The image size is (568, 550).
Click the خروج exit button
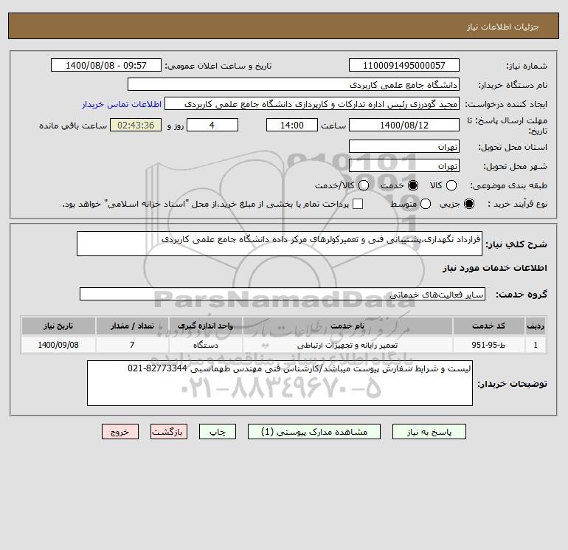click(x=120, y=432)
